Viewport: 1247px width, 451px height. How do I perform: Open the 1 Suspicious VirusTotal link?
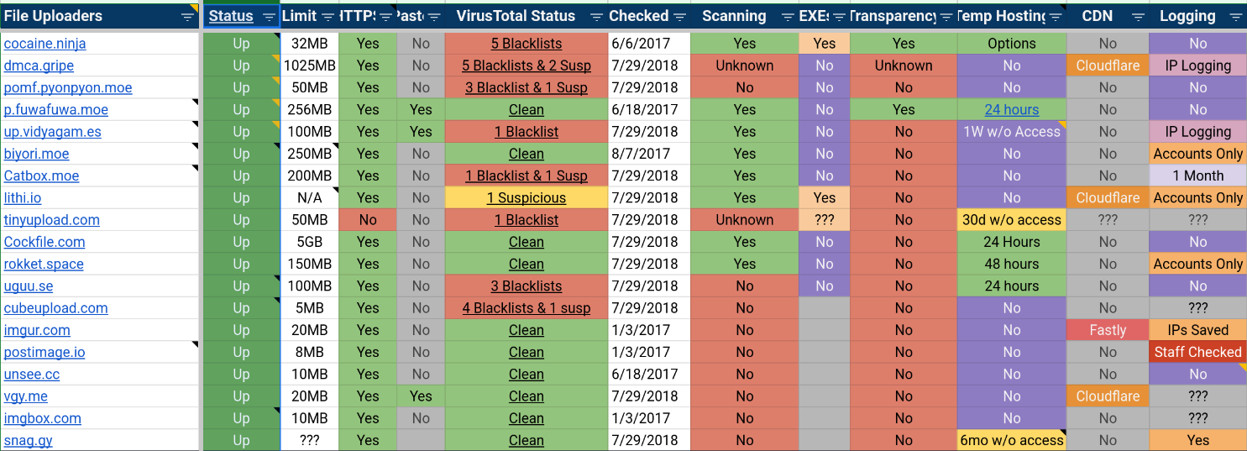[527, 197]
